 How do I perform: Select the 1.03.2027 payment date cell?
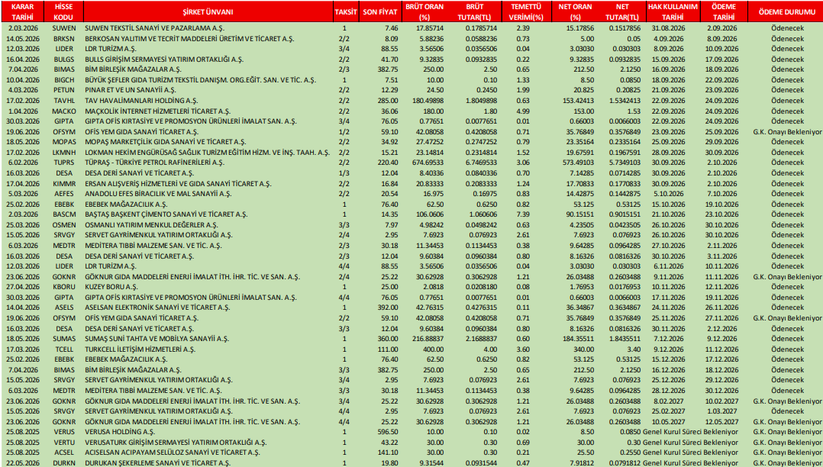click(724, 411)
